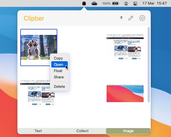Select the Big Sur wallpaper thumbnail

coord(125,93)
